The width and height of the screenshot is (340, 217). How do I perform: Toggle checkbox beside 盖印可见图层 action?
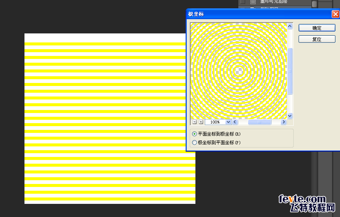click(243, 2)
